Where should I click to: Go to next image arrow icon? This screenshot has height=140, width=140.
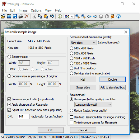coord(95,17)
